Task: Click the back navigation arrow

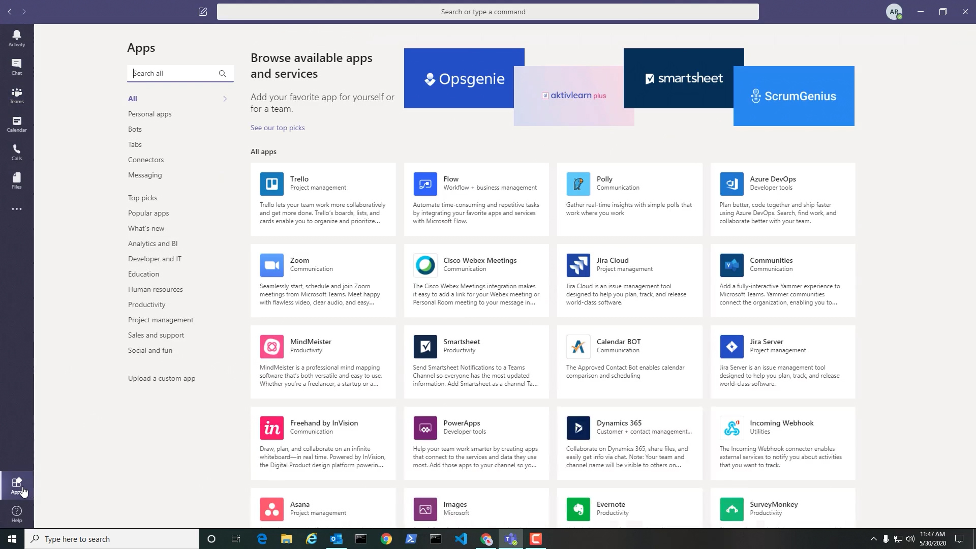Action: pyautogui.click(x=10, y=12)
